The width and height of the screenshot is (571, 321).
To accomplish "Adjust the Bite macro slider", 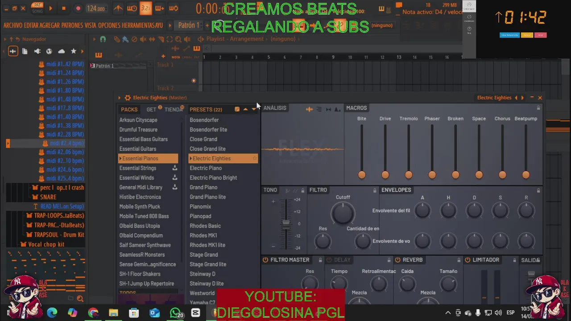I will coord(362,175).
